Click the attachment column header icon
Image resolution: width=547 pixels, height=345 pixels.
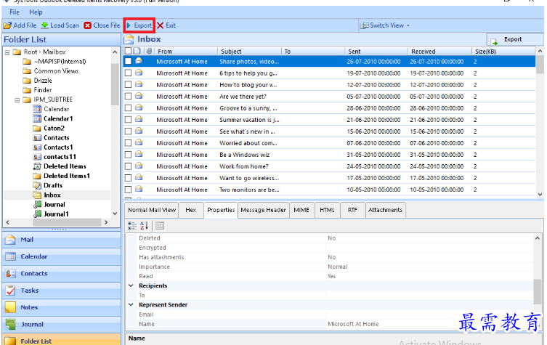(150, 51)
